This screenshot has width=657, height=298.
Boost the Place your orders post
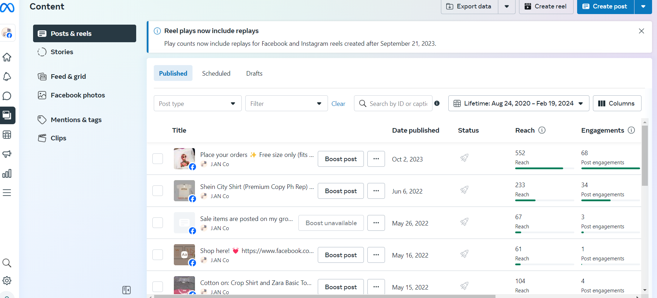pyautogui.click(x=341, y=159)
